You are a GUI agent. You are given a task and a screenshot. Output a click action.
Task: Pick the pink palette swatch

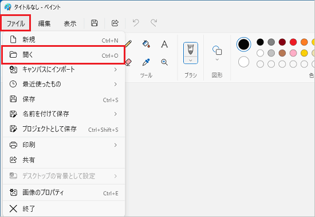(x=293, y=53)
